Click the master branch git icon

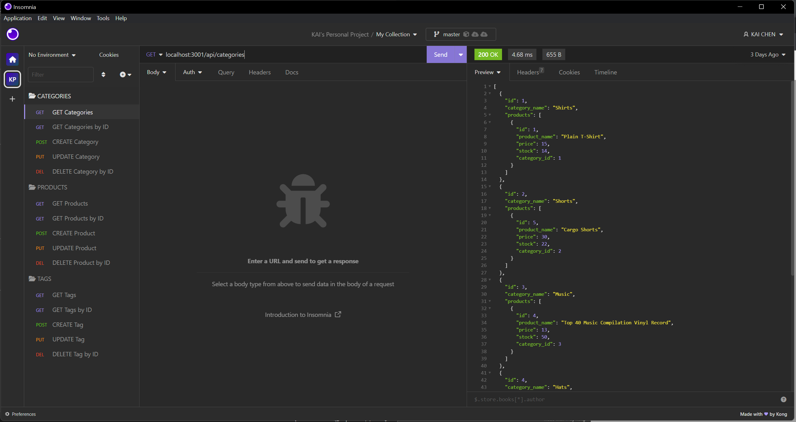436,34
